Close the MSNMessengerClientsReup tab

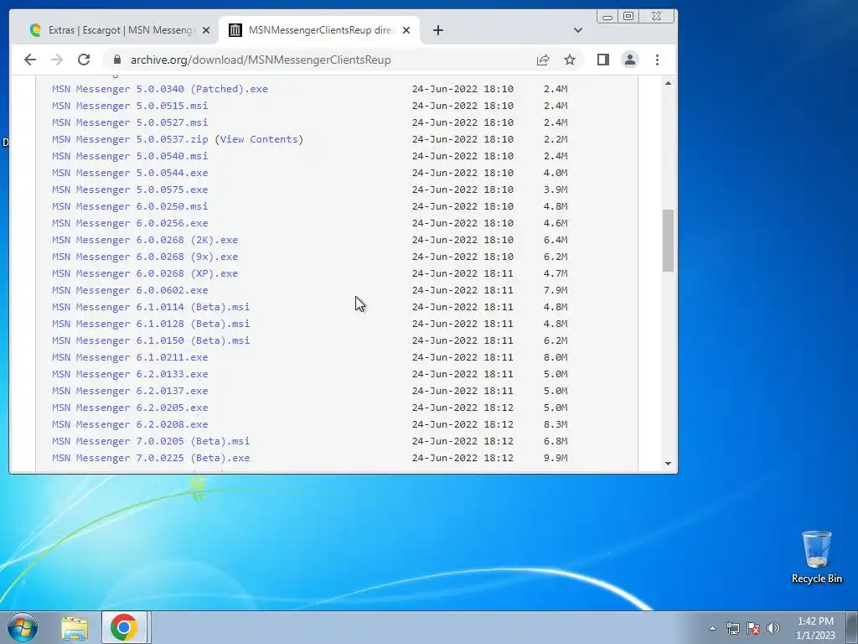click(406, 30)
